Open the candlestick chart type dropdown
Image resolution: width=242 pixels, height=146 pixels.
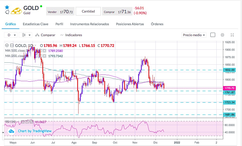[x=26, y=35]
